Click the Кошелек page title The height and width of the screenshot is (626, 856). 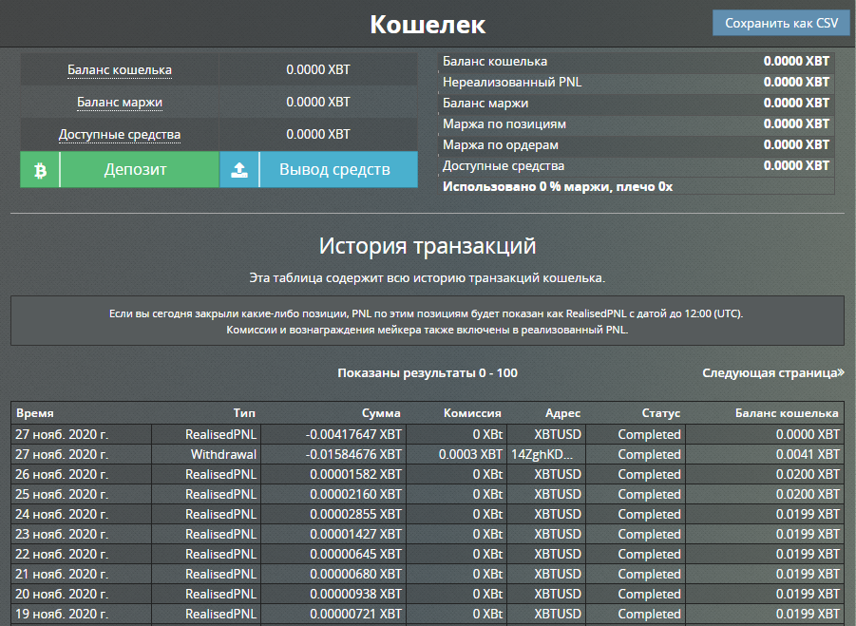tap(428, 25)
